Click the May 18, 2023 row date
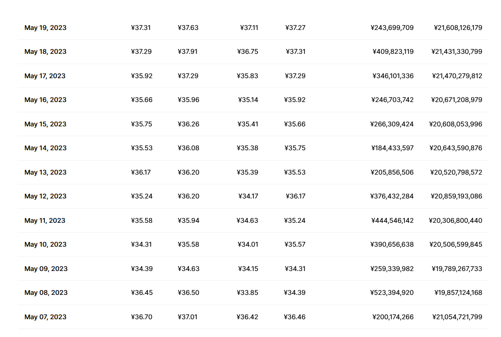Screen dimensions: 501x337 [45, 52]
